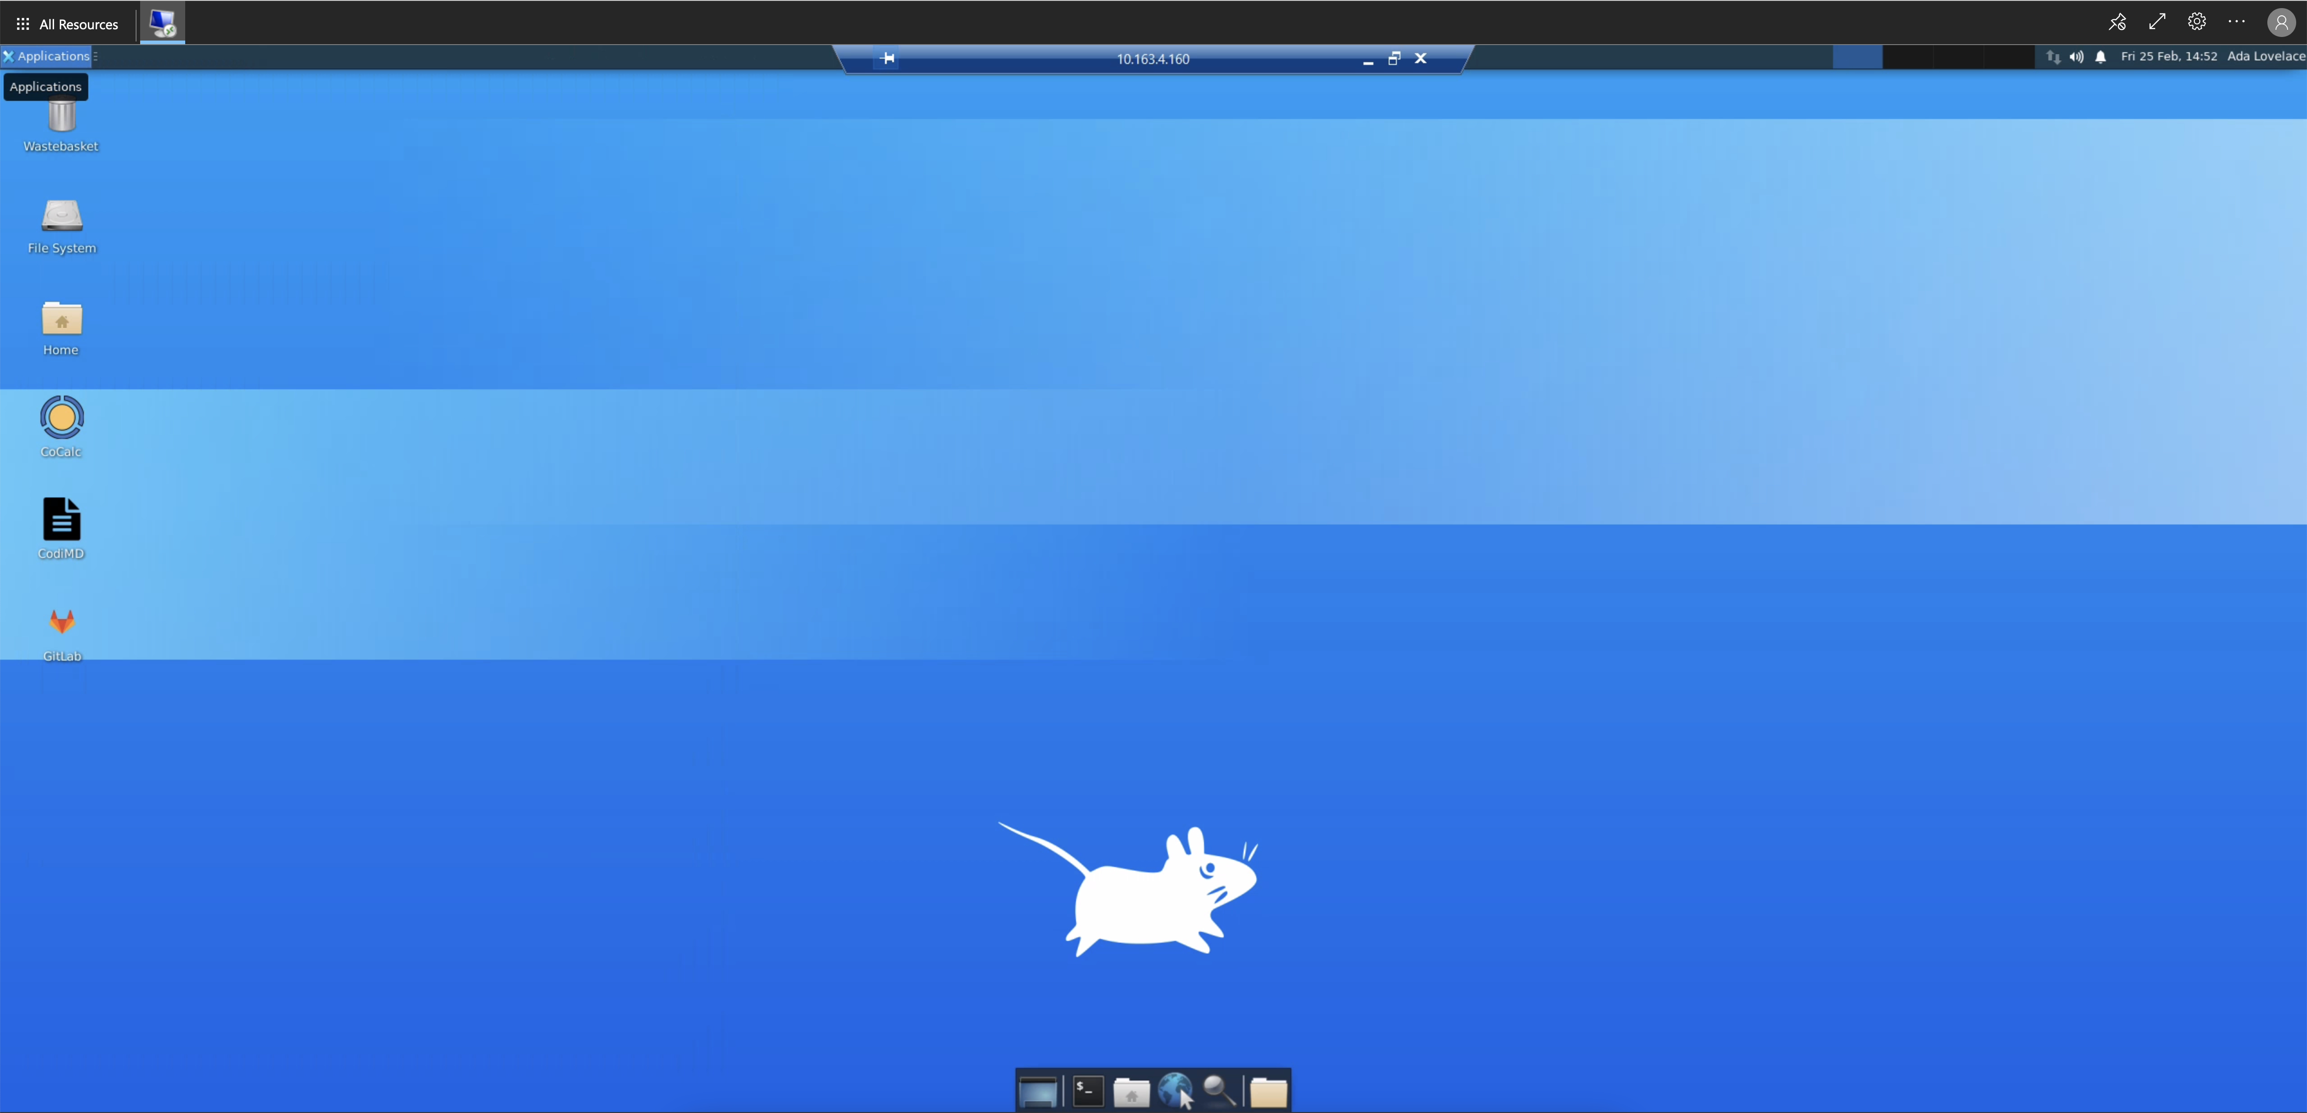Open the volume speaker icon in panel
2307x1113 pixels.
2076,56
